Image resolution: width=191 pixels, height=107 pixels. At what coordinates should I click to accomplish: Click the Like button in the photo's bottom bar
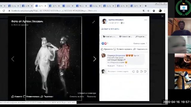(17, 97)
